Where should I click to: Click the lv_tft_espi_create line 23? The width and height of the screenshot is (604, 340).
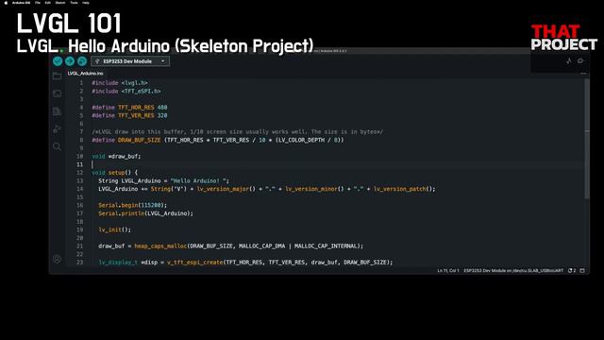245,263
